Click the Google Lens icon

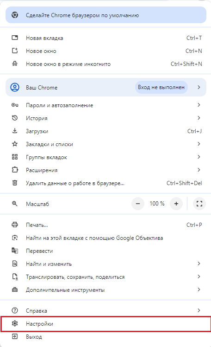click(x=15, y=238)
